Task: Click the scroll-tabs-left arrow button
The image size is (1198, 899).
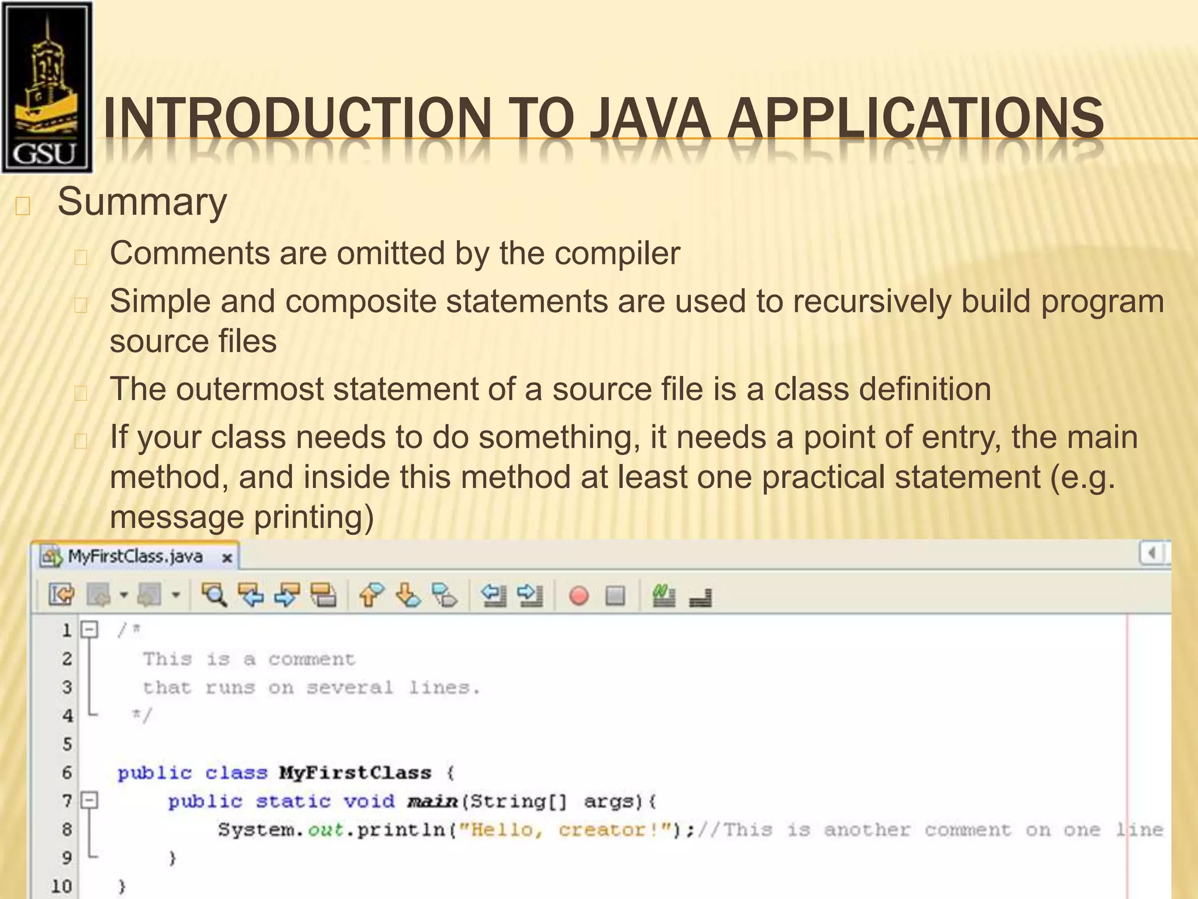Action: pos(1152,553)
